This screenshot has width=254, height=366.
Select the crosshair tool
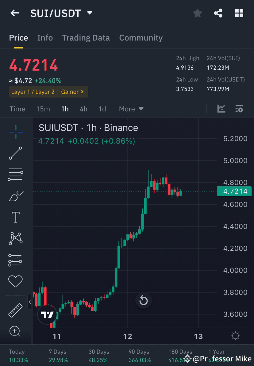click(x=15, y=132)
